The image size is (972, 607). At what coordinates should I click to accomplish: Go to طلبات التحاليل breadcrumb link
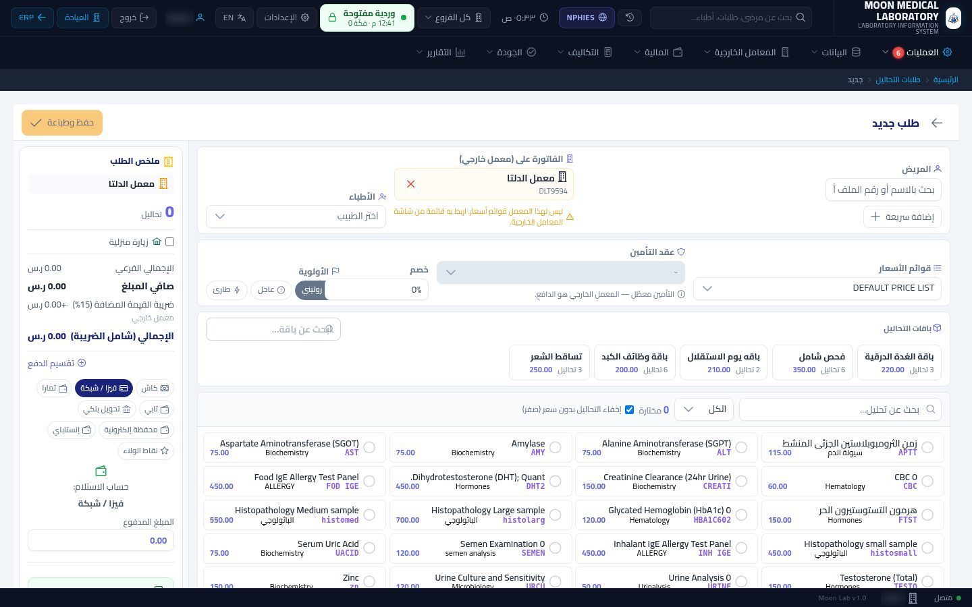(898, 80)
